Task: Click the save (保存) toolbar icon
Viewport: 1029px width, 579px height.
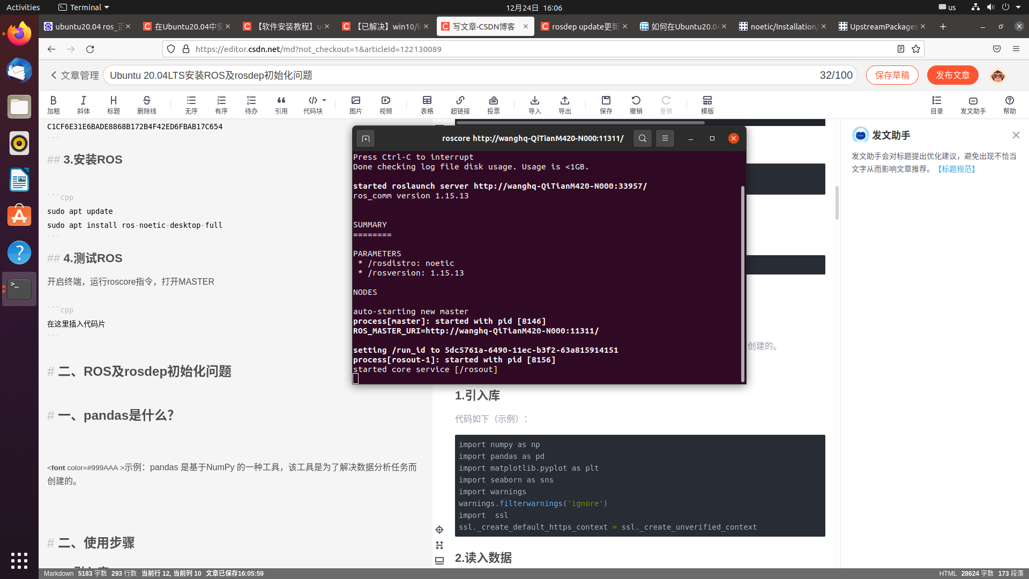Action: (606, 104)
